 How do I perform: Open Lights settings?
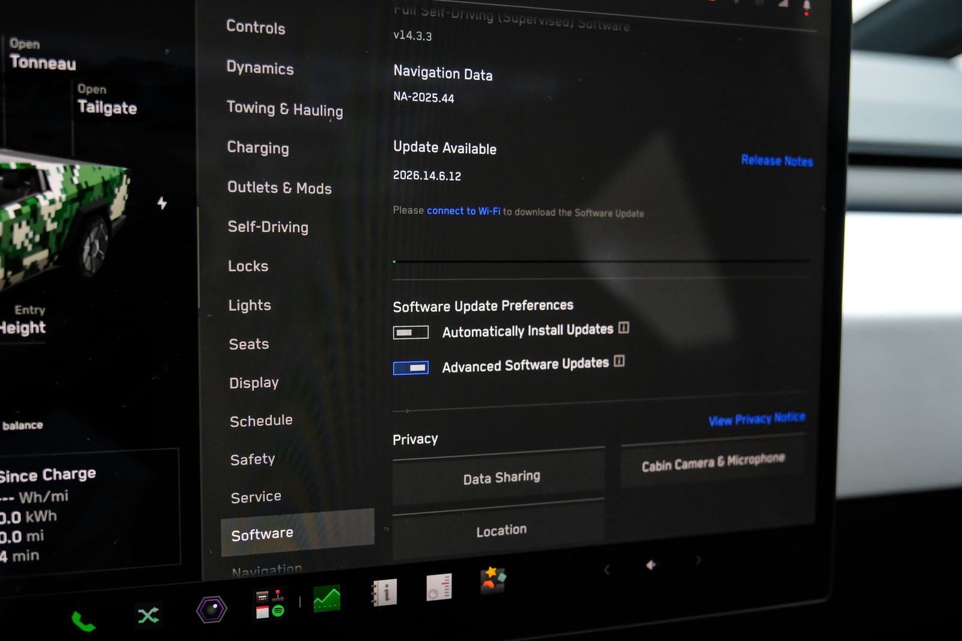pos(250,305)
